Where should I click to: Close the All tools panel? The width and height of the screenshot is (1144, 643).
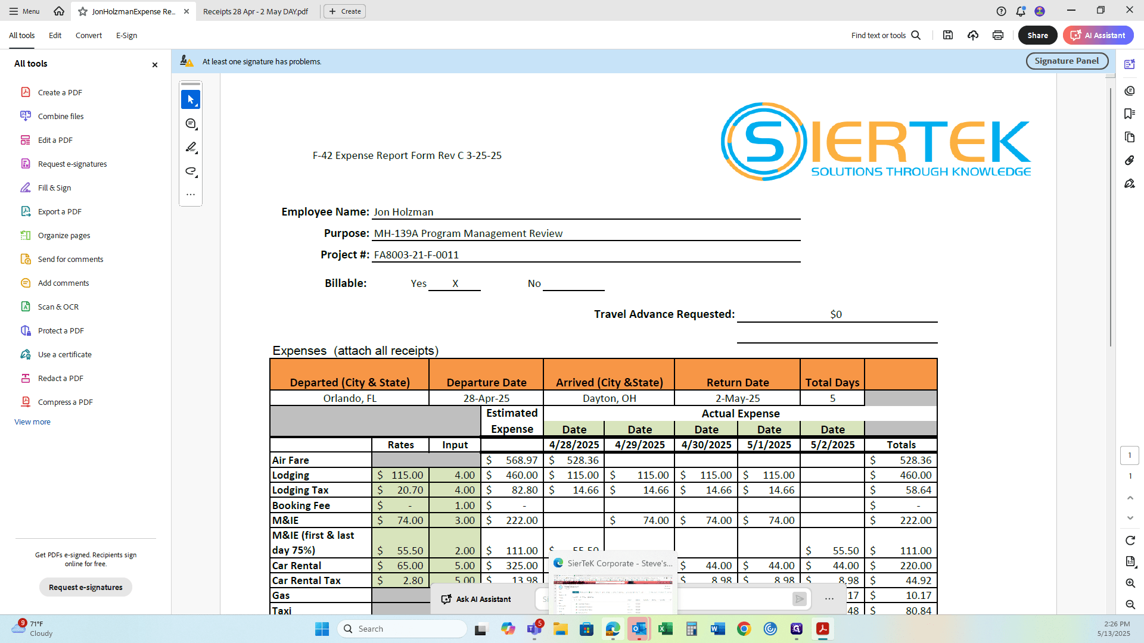pos(155,64)
